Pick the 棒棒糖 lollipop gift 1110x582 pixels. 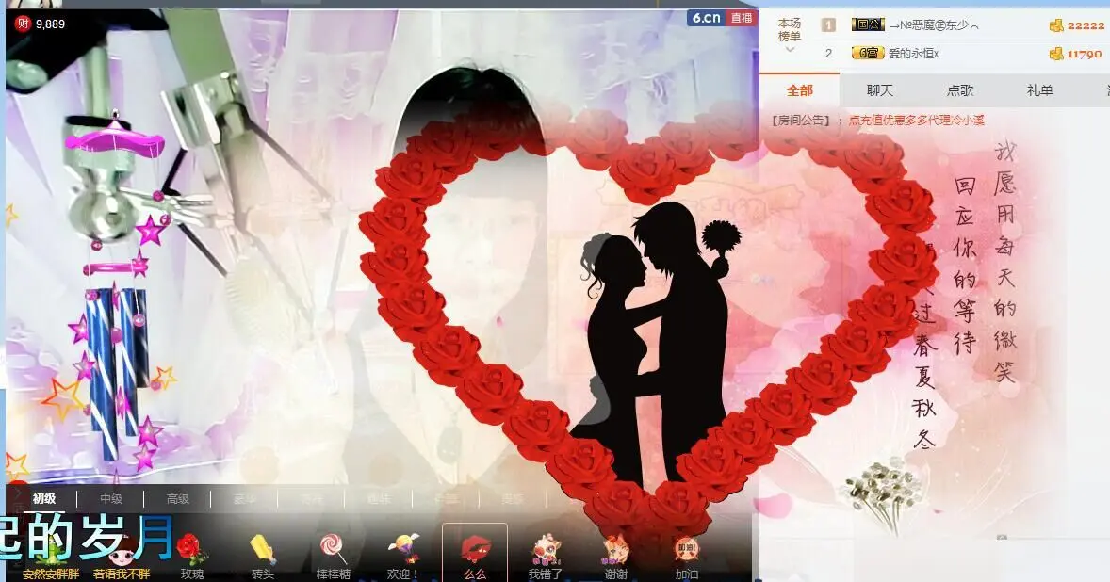pos(333,556)
